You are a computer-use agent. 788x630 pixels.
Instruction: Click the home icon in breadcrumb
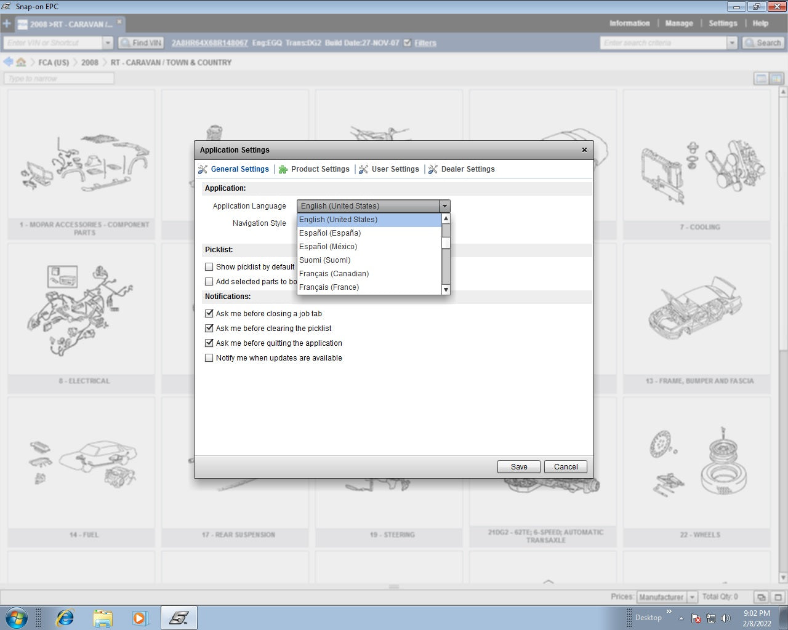click(x=21, y=62)
